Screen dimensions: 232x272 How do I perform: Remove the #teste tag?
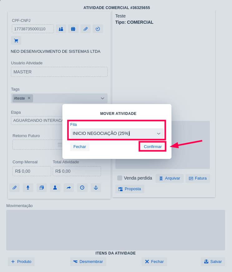[29, 98]
